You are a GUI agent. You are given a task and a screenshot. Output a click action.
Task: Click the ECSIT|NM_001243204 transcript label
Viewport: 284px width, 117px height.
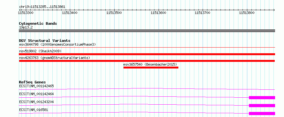pos(36,102)
